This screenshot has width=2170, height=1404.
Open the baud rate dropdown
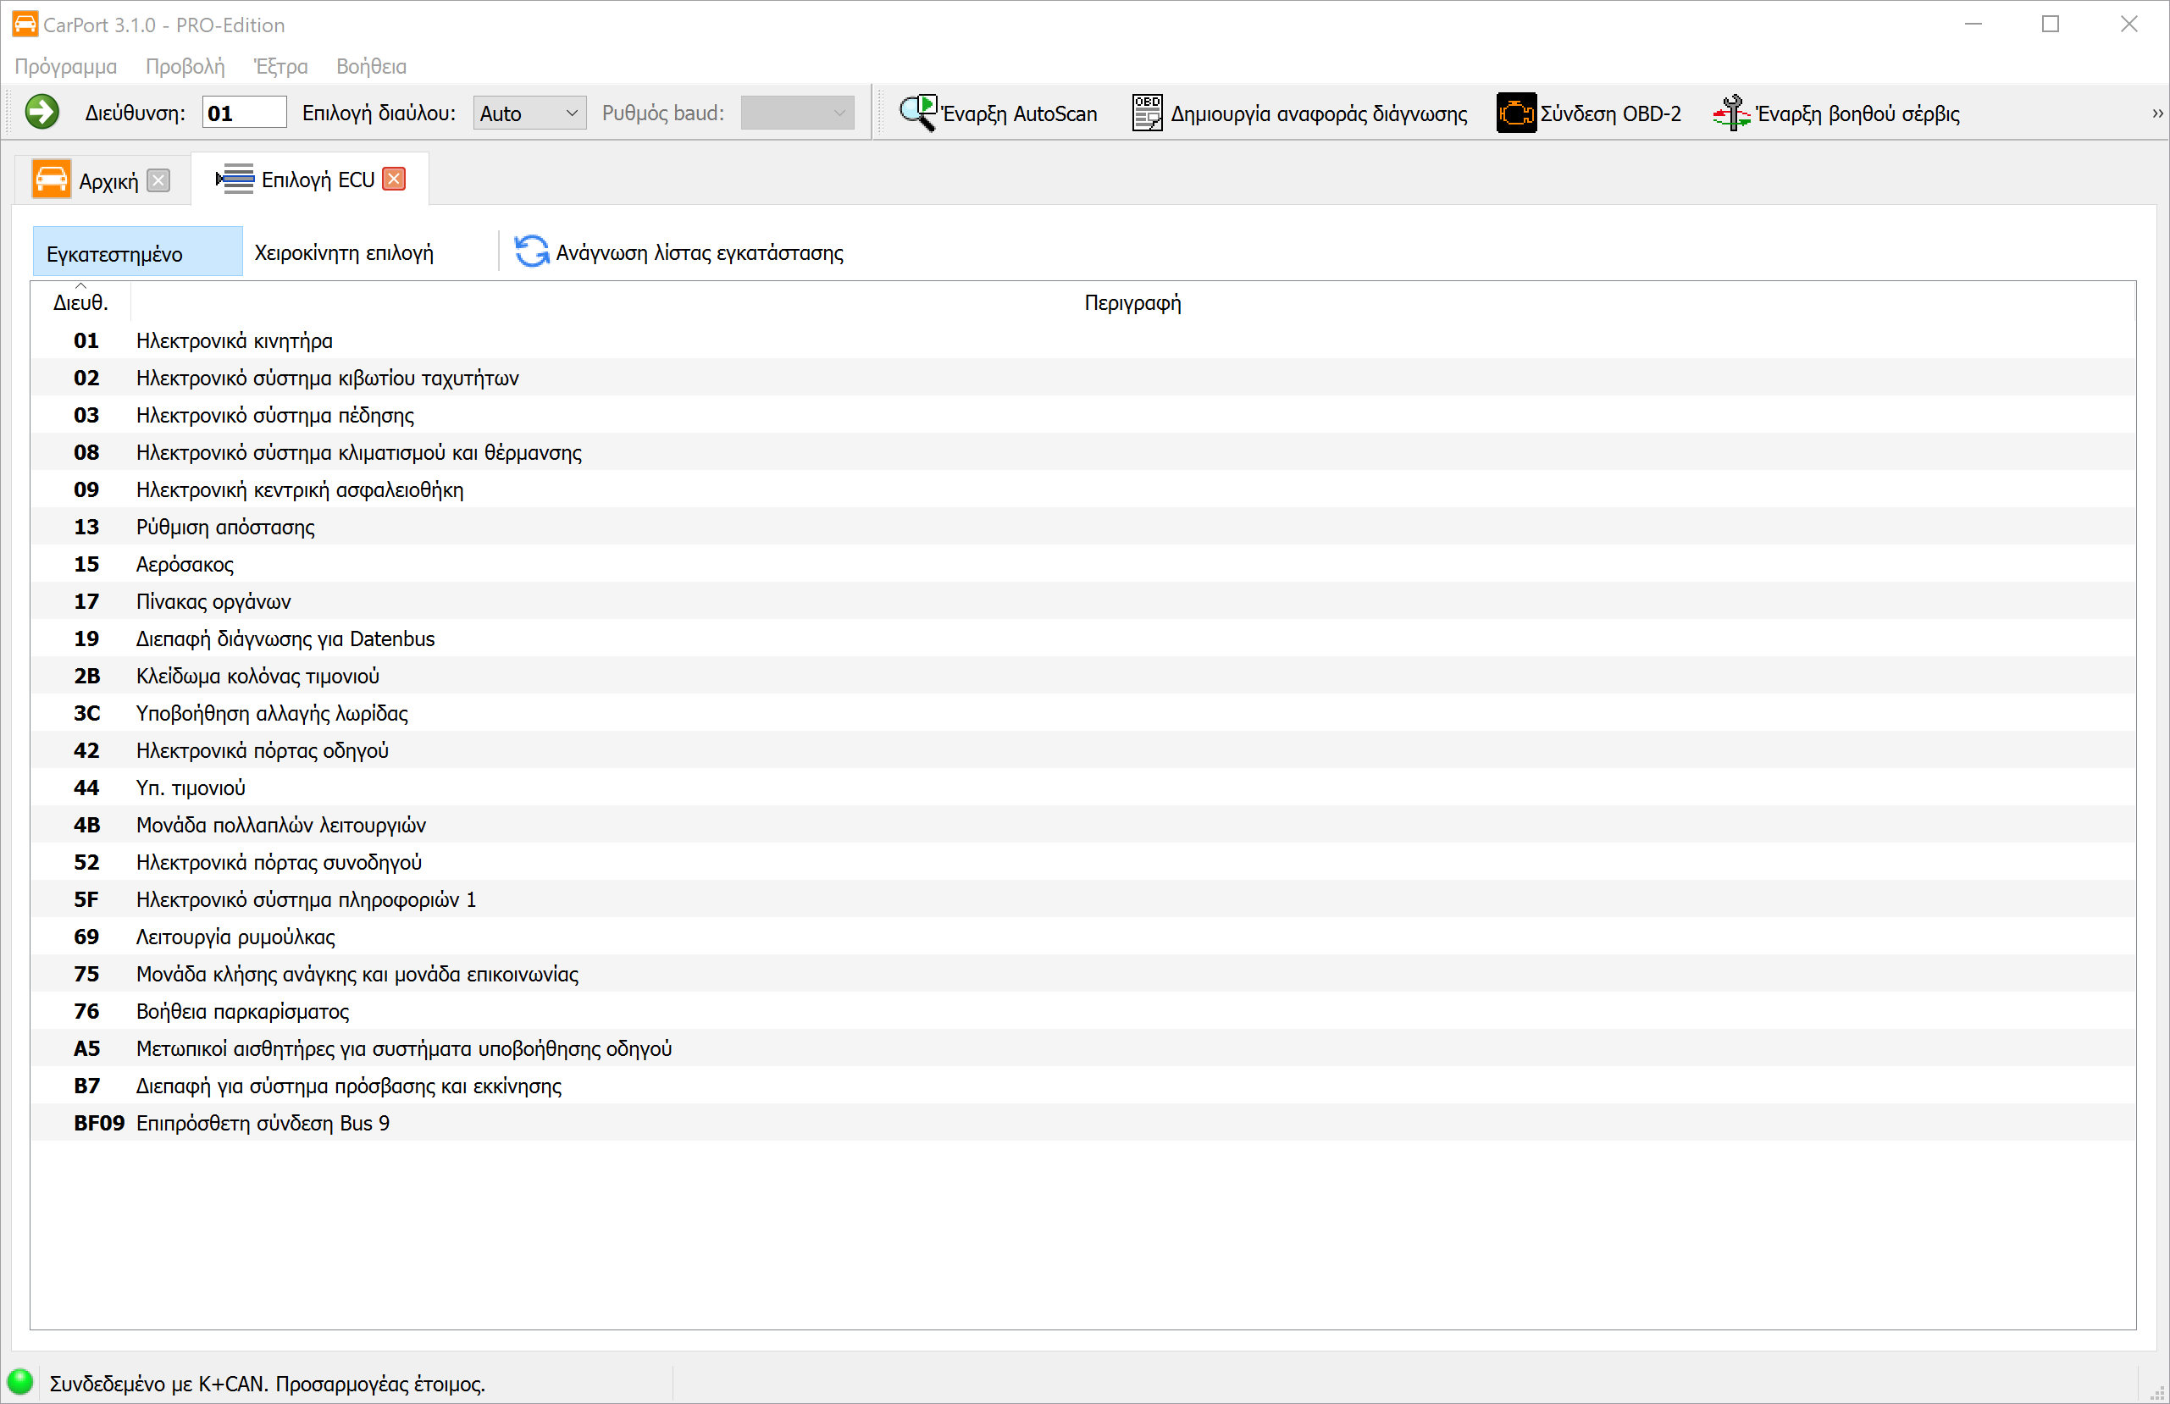tap(797, 113)
